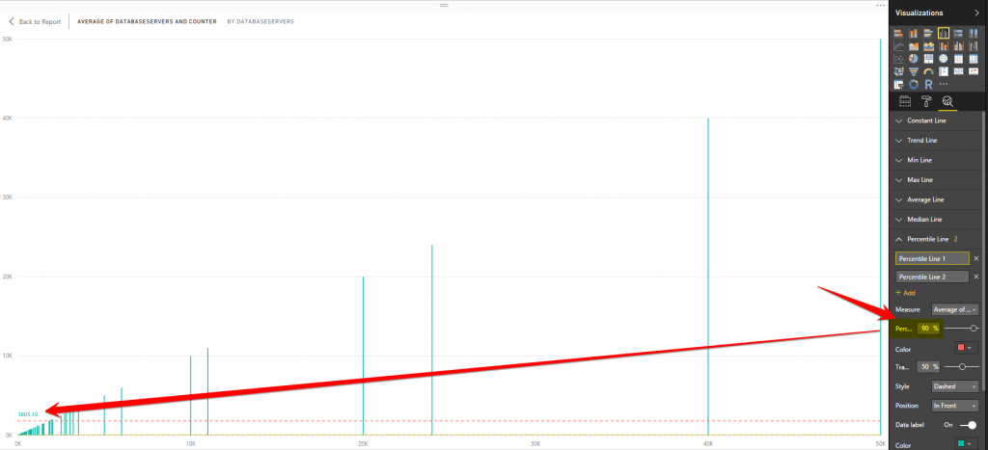This screenshot has height=450, width=988.
Task: Select the Percentile Line 1 entry
Action: click(x=932, y=258)
